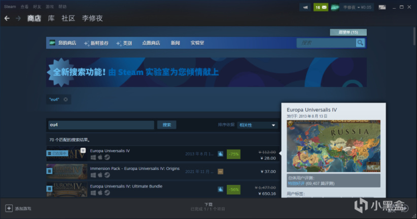
Task: Click the mixed review icon for Immersion Pack Origins
Action: [221, 172]
